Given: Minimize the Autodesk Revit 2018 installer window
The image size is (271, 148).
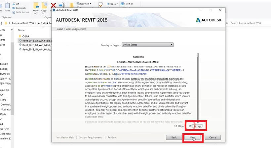Looking at the screenshot, I should click(201, 10).
